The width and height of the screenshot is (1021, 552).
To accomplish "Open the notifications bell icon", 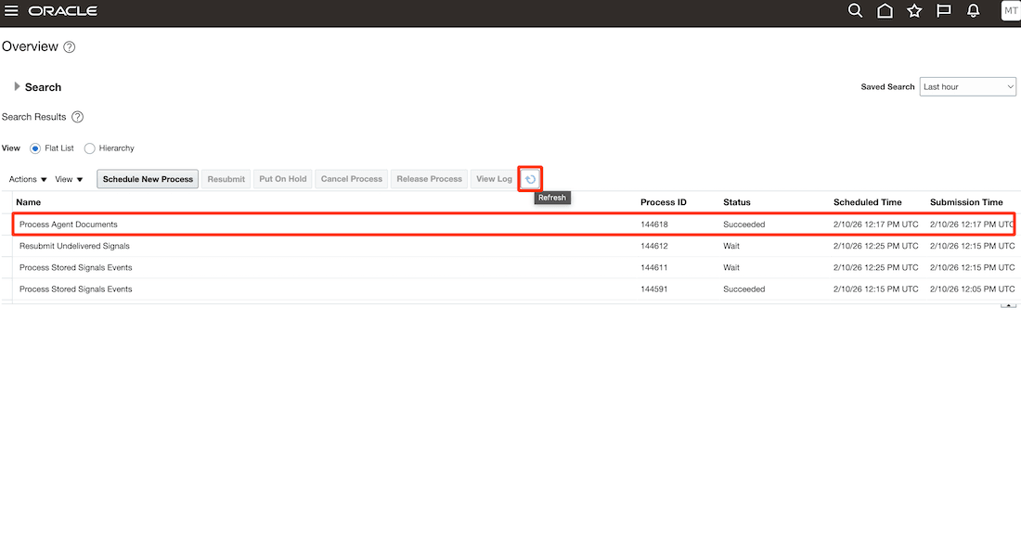I will 973,10.
